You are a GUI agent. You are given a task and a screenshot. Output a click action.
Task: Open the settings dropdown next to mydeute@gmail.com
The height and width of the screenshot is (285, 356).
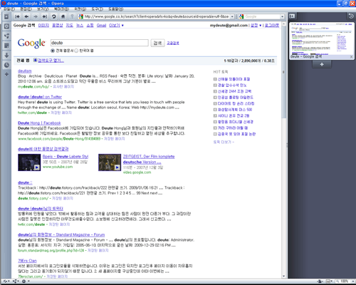tap(256, 25)
